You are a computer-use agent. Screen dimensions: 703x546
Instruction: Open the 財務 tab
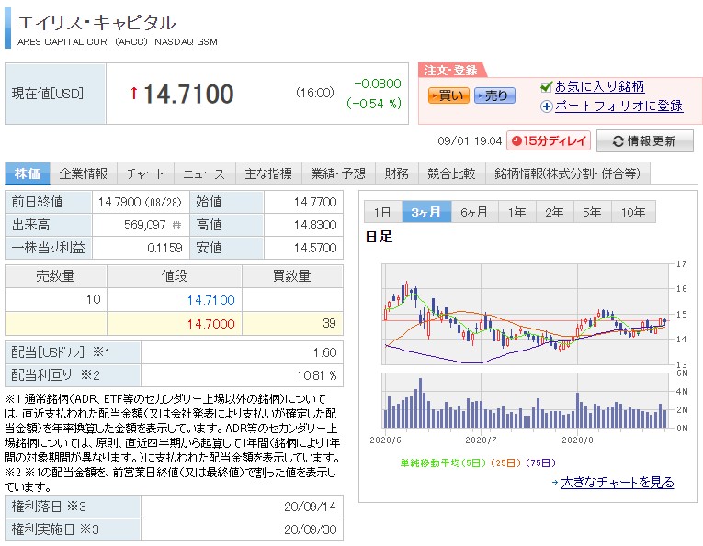point(397,173)
